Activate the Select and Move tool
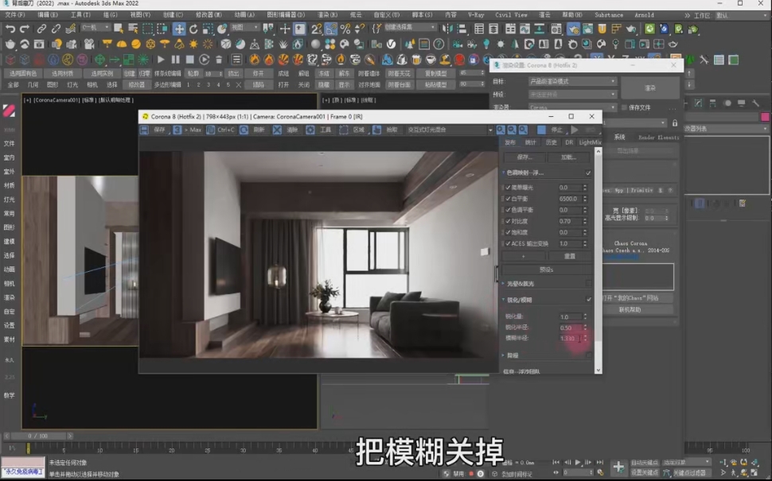The image size is (772, 481). (179, 29)
